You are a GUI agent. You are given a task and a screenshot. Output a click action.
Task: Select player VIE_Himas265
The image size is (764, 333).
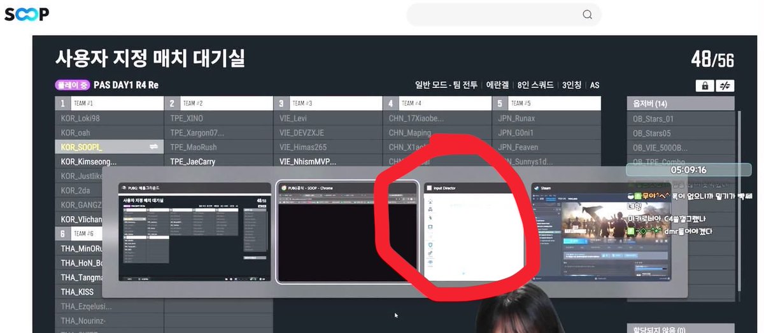pyautogui.click(x=328, y=147)
